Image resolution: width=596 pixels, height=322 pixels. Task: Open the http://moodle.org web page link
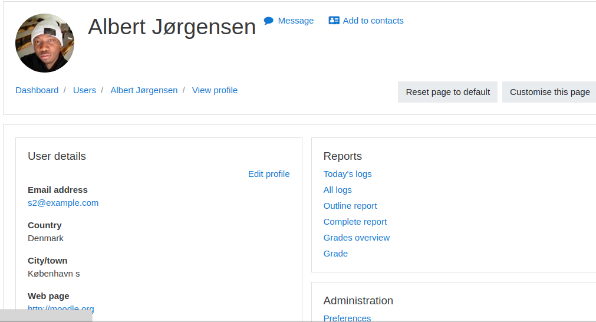(61, 308)
